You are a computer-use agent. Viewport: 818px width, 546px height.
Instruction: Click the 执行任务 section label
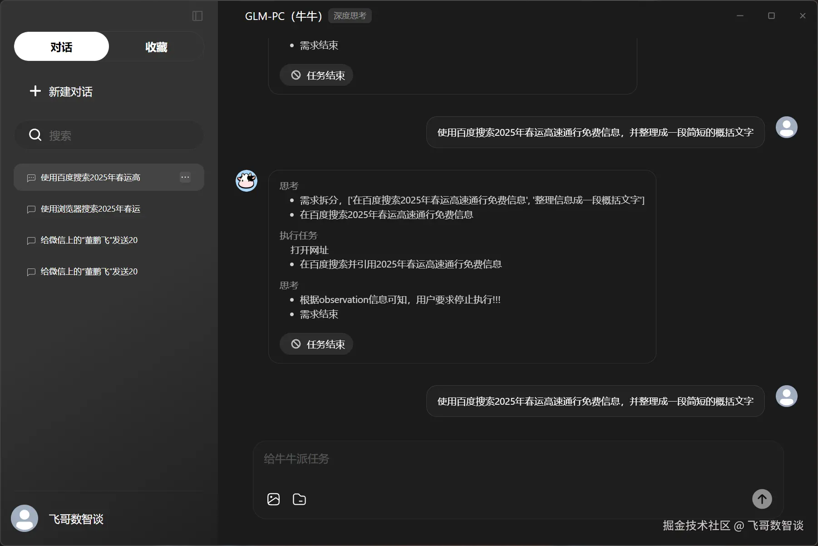[x=298, y=235]
